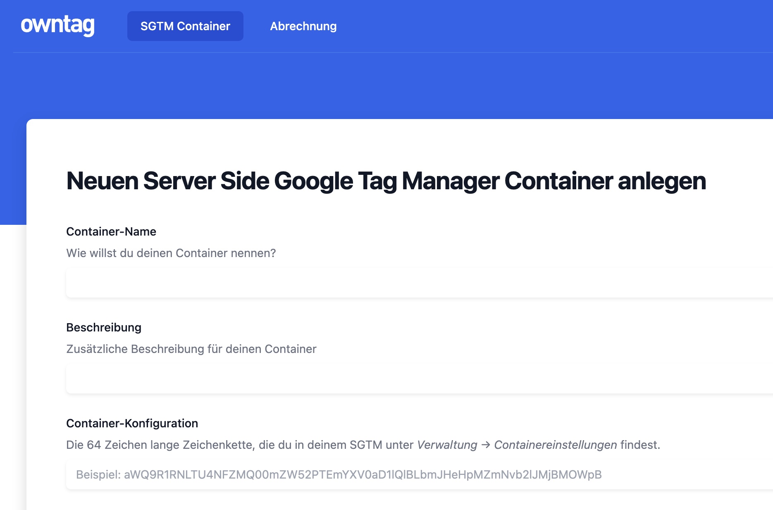Click the 'Beispiel:' placeholder text
Viewport: 773px width, 510px height.
coord(98,474)
